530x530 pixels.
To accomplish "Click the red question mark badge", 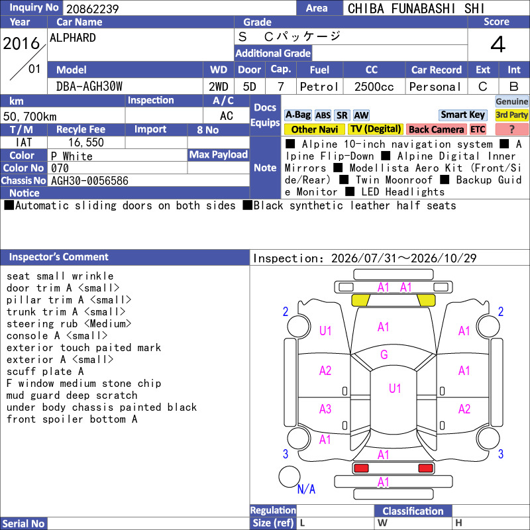I will [511, 129].
